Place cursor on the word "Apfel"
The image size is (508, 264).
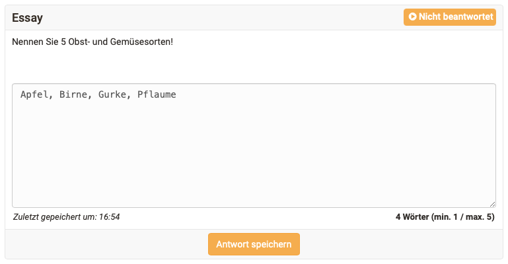34,94
